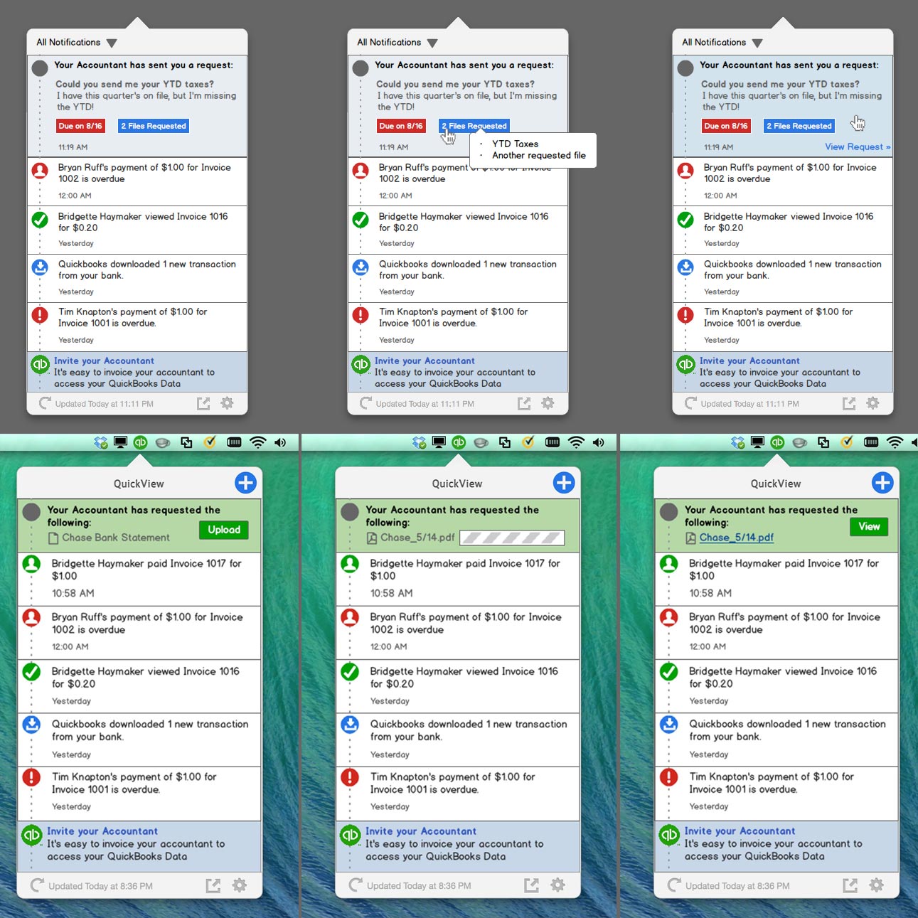This screenshot has width=918, height=918.
Task: Click red exclamation icon beside Tim Knapton, Upload panel
Action: tap(31, 777)
